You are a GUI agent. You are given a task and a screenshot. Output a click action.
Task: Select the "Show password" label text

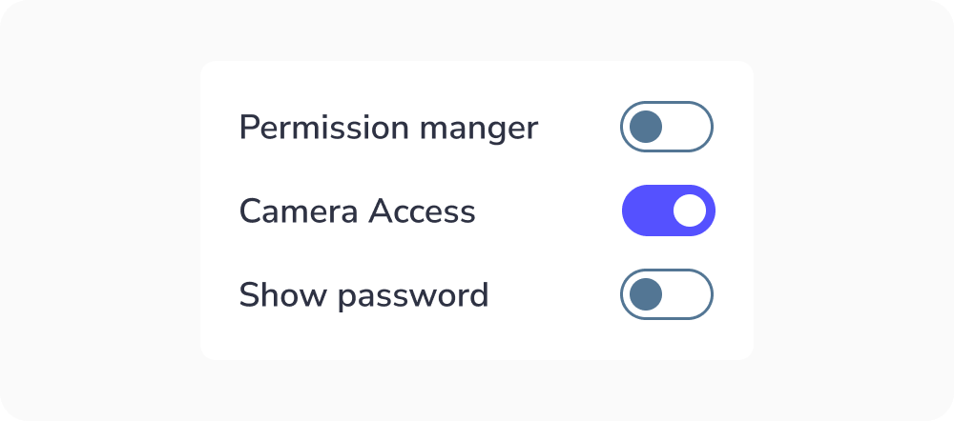tap(363, 295)
